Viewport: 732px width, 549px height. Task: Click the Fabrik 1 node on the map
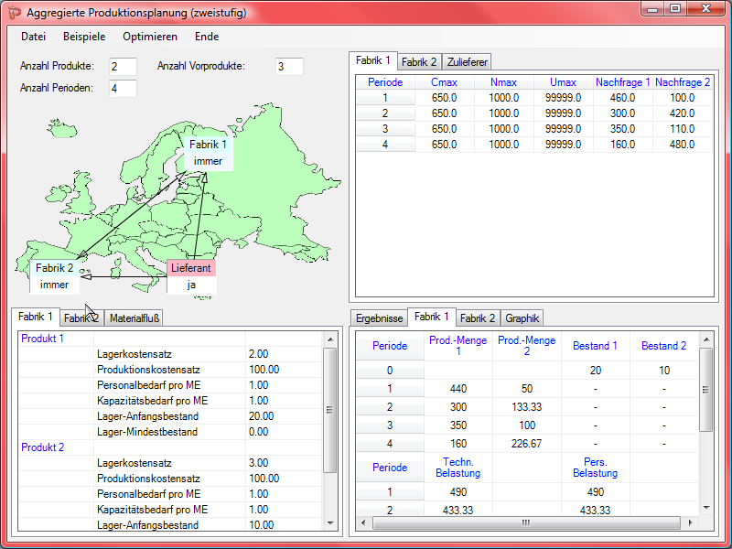(209, 153)
